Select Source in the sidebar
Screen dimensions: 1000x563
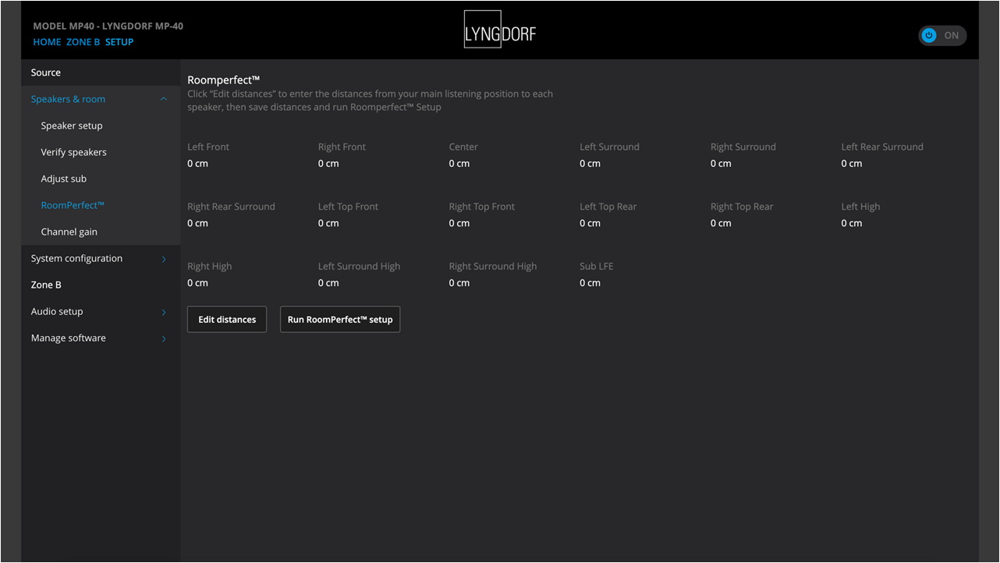101,73
